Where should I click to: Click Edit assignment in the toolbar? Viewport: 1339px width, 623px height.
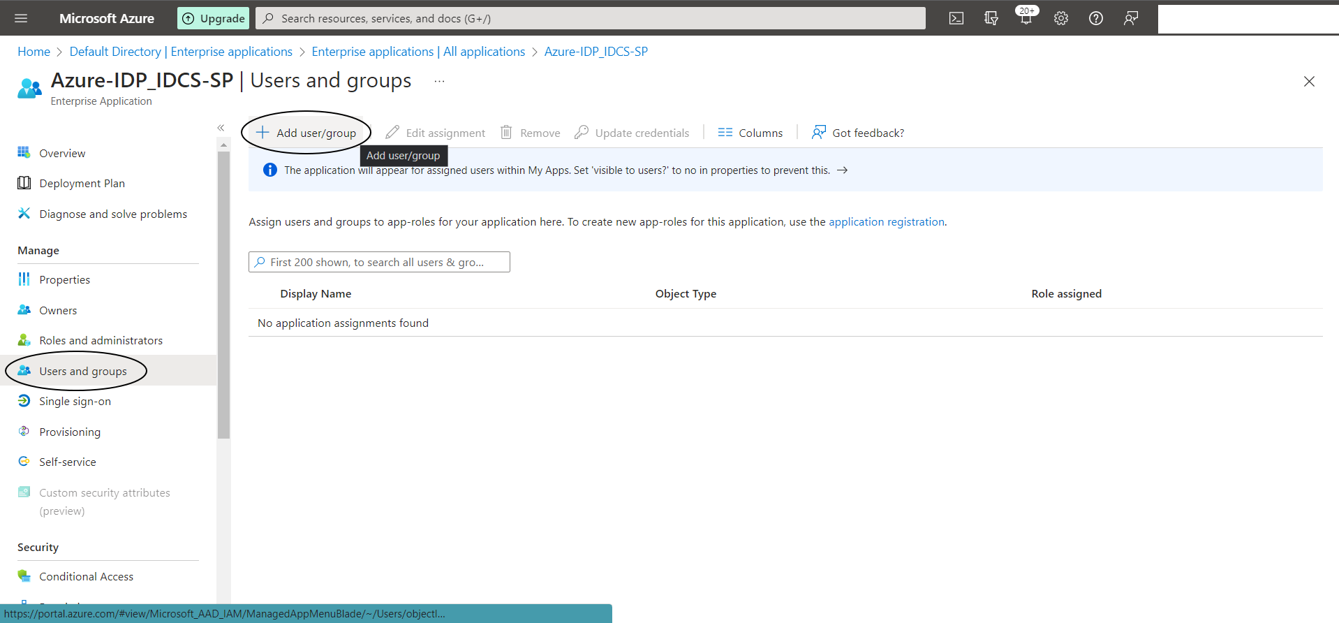point(436,133)
